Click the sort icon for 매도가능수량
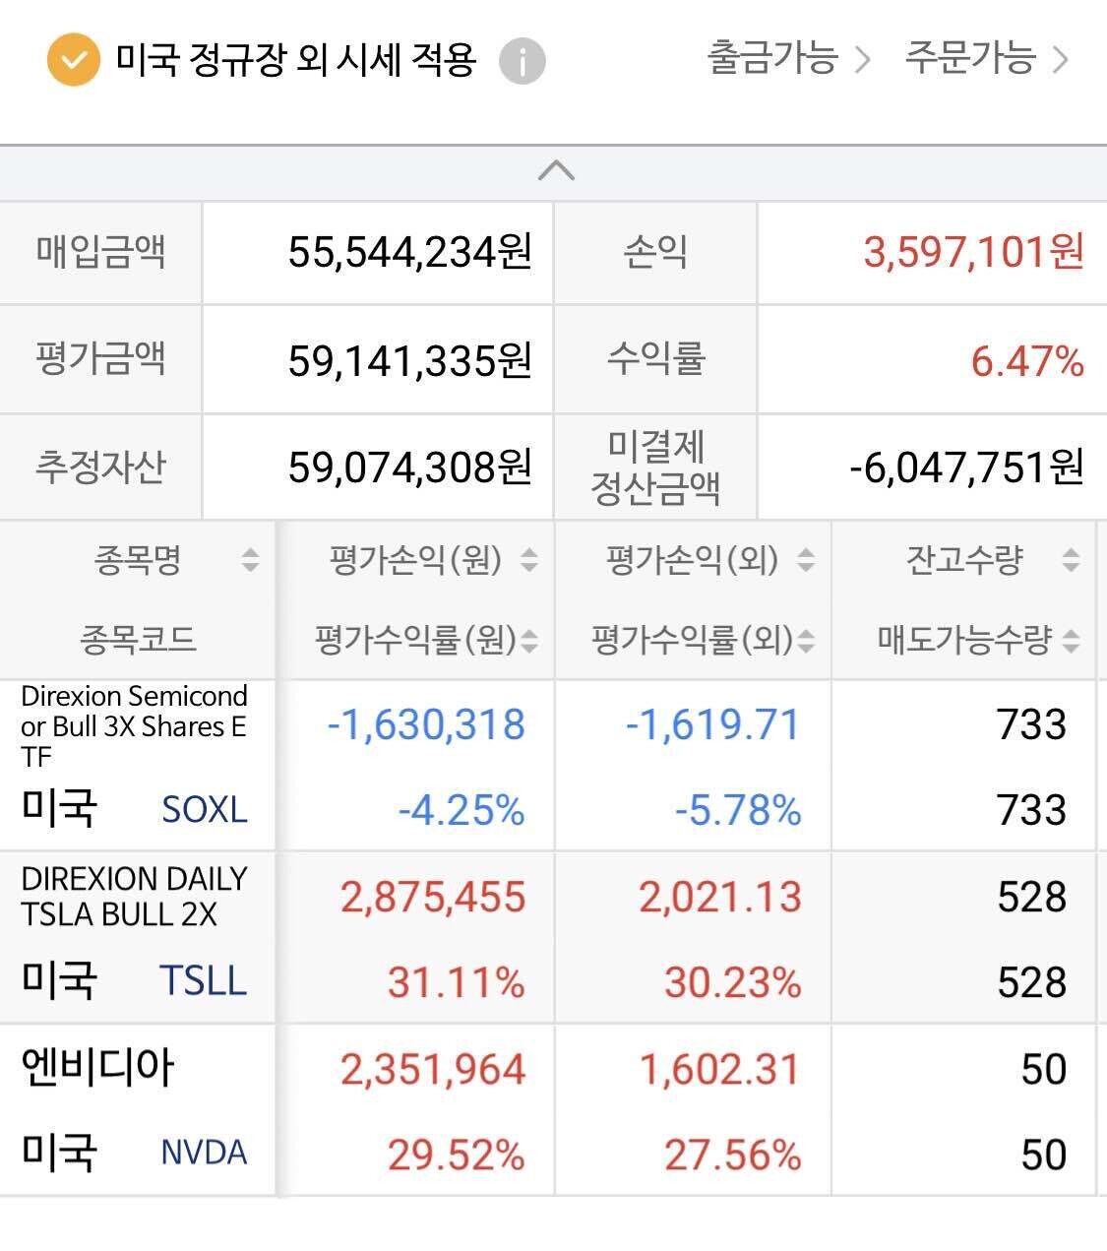Viewport: 1107px width, 1251px height. tap(1070, 640)
